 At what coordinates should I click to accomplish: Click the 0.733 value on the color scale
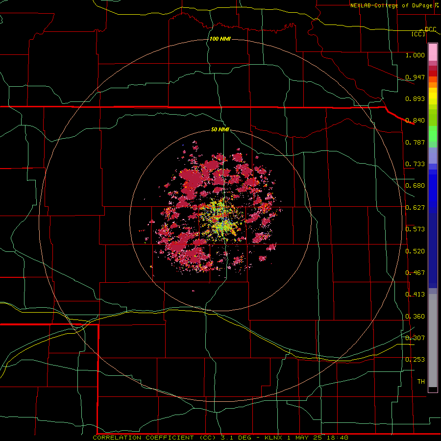[415, 164]
